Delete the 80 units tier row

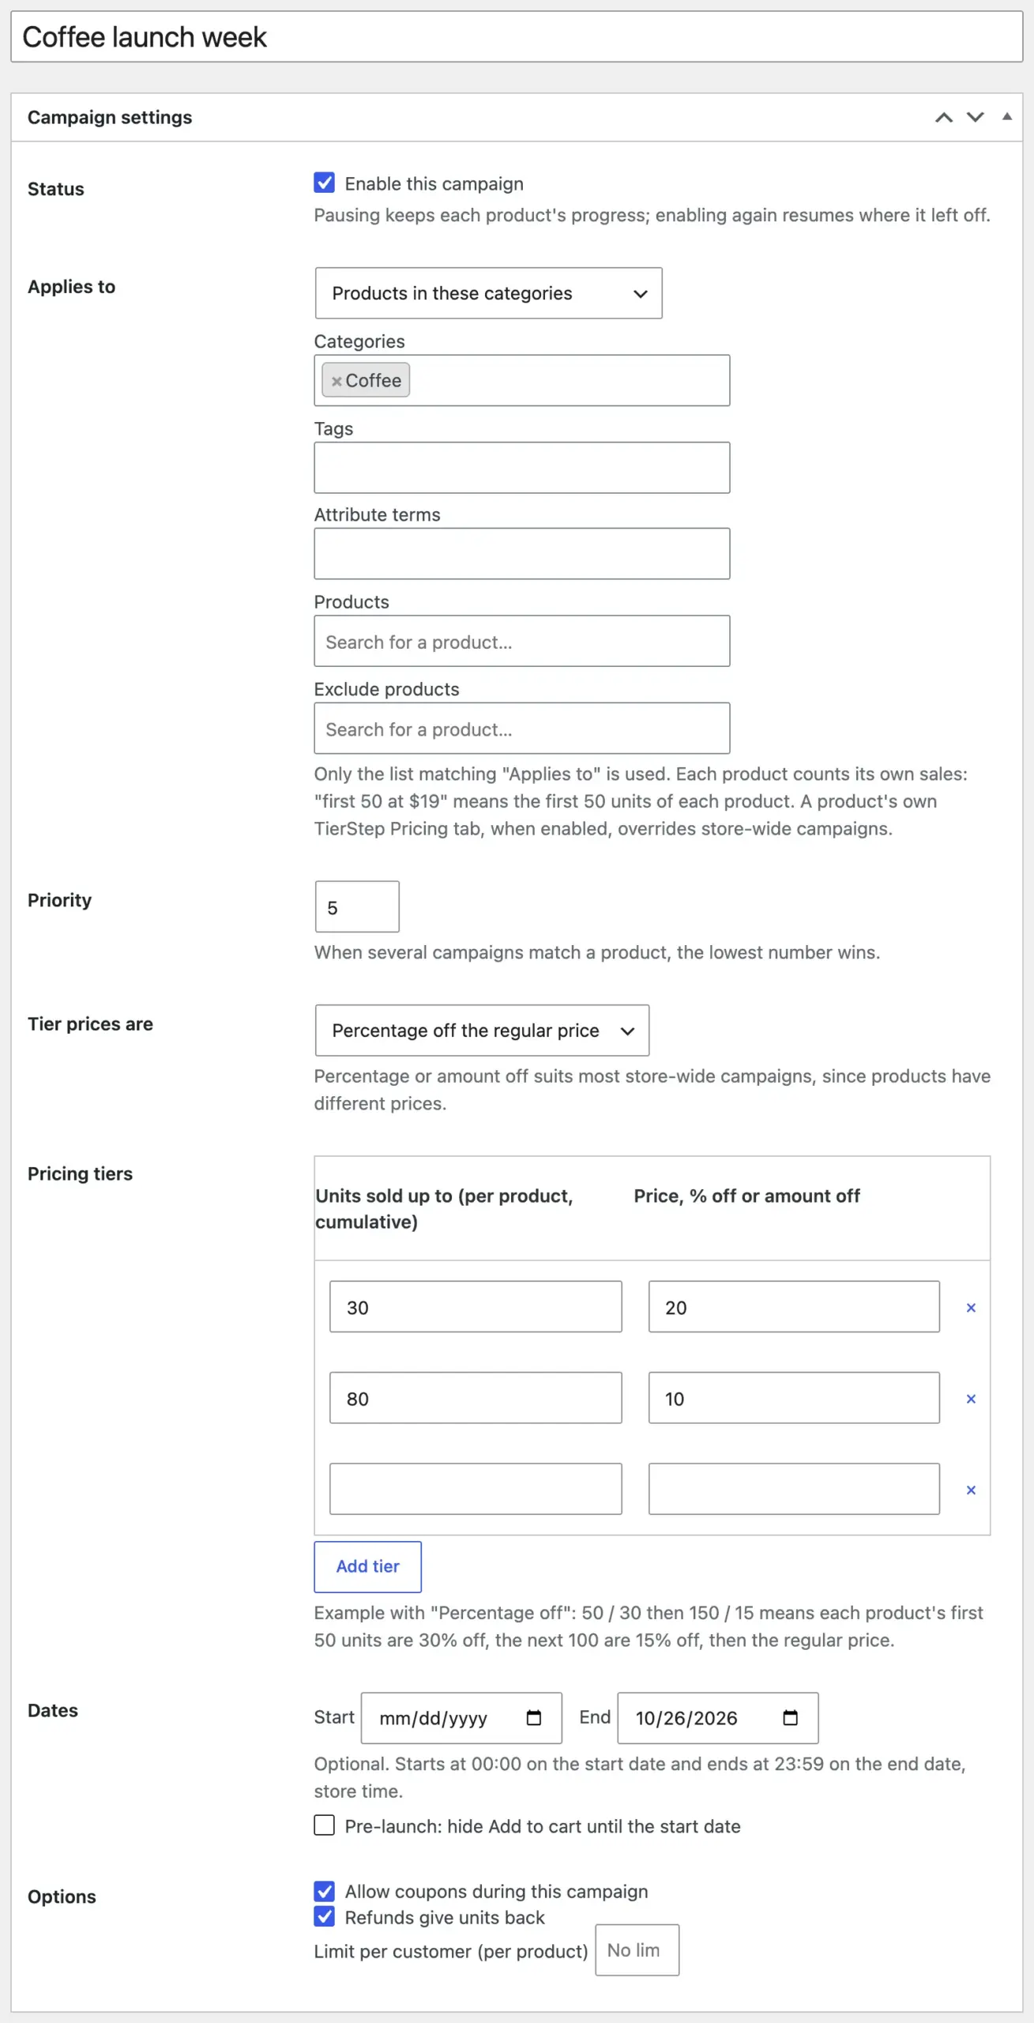(x=971, y=1399)
